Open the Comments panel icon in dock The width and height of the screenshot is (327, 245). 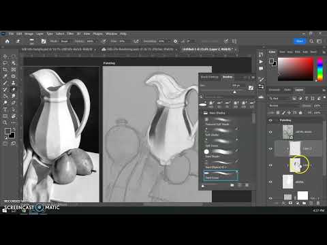click(x=261, y=69)
